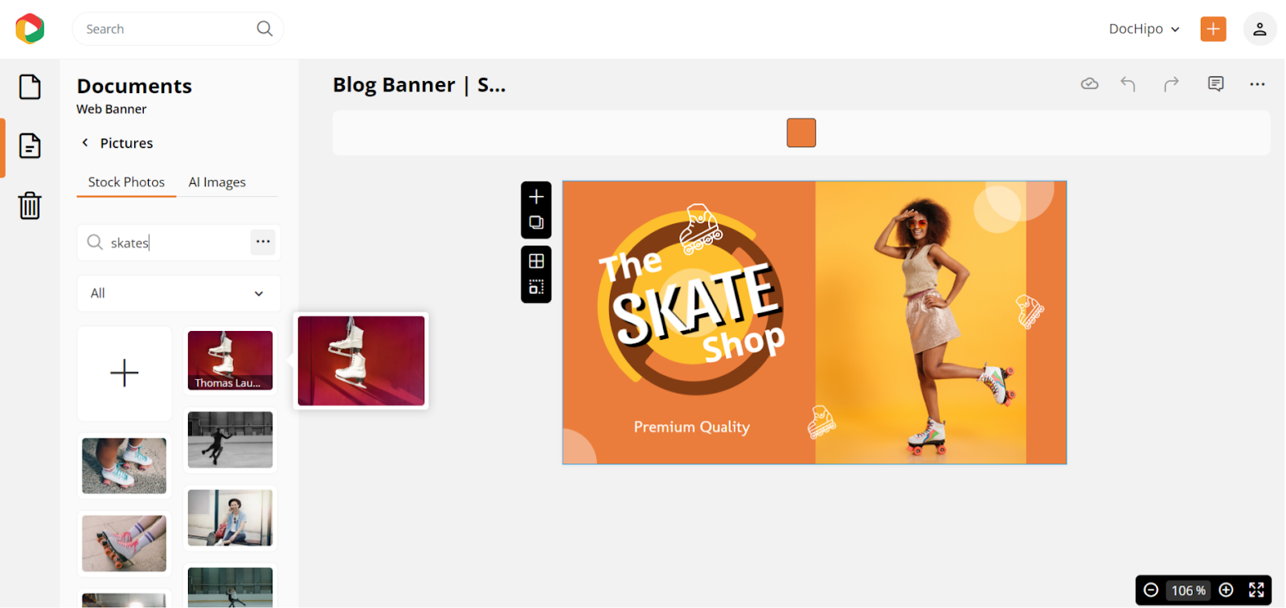
Task: Zoom out with the minus icon
Action: point(1151,590)
